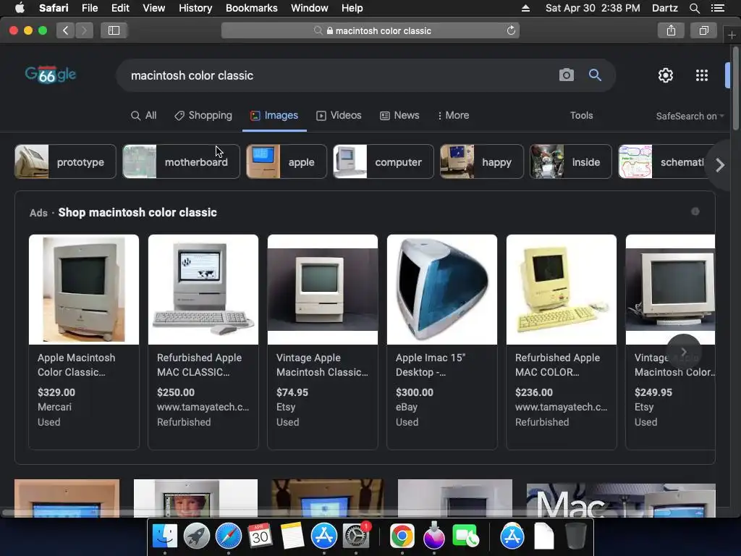Image resolution: width=741 pixels, height=556 pixels.
Task: Open Trash in the dock
Action: pos(575,536)
